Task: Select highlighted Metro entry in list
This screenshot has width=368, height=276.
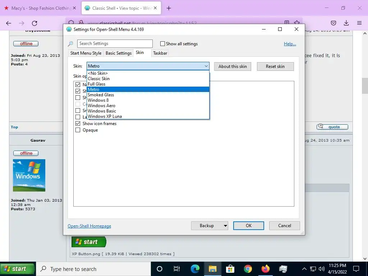Action: [148, 89]
